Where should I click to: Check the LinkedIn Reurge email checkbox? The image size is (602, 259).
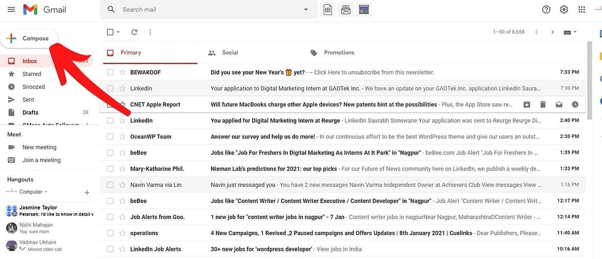[x=110, y=120]
